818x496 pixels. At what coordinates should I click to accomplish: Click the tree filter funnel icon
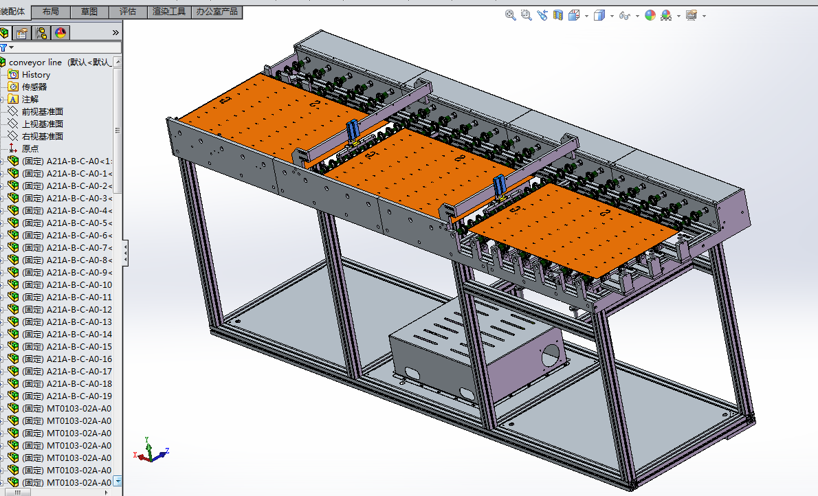3,48
